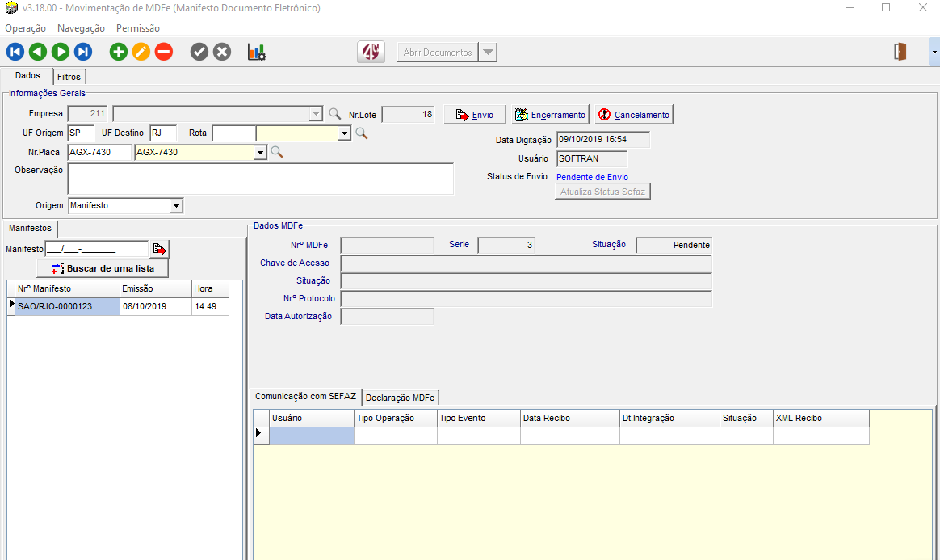Click into the Observação text field
Viewport: 940px width, 560px height.
[x=260, y=179]
